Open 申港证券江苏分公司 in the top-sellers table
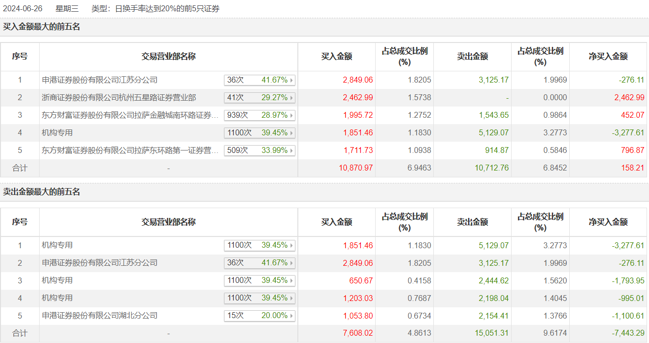 (x=100, y=263)
